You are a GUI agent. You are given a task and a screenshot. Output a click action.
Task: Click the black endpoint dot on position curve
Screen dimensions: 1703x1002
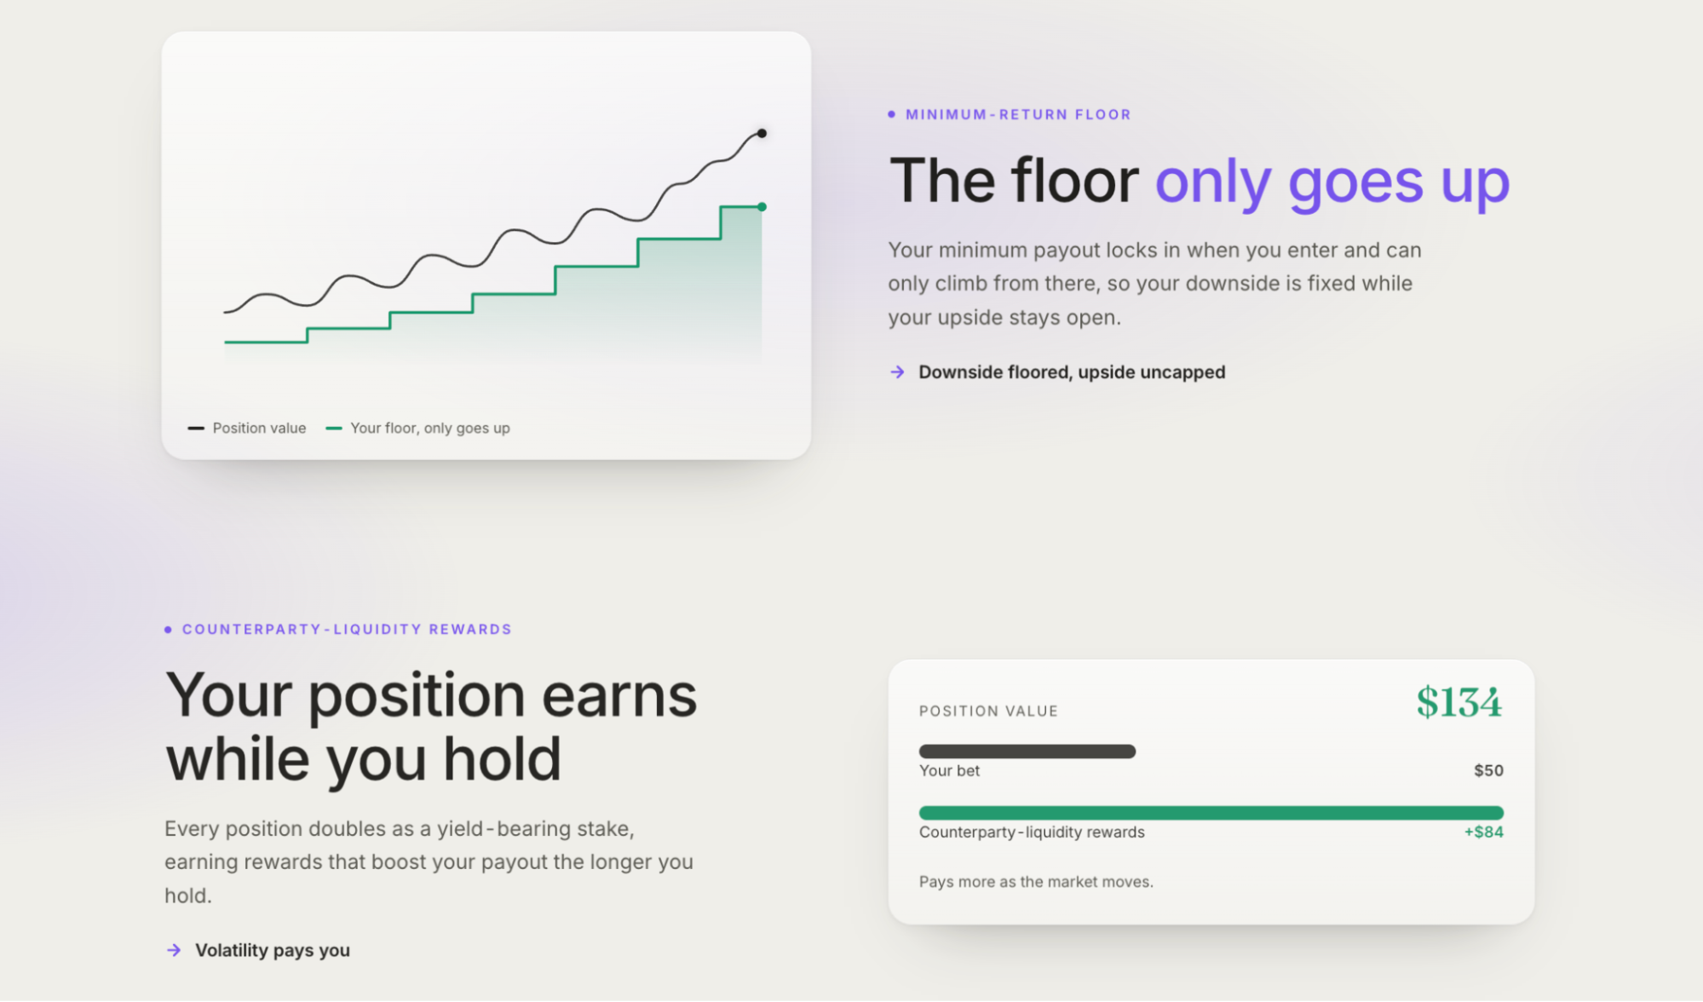[762, 134]
